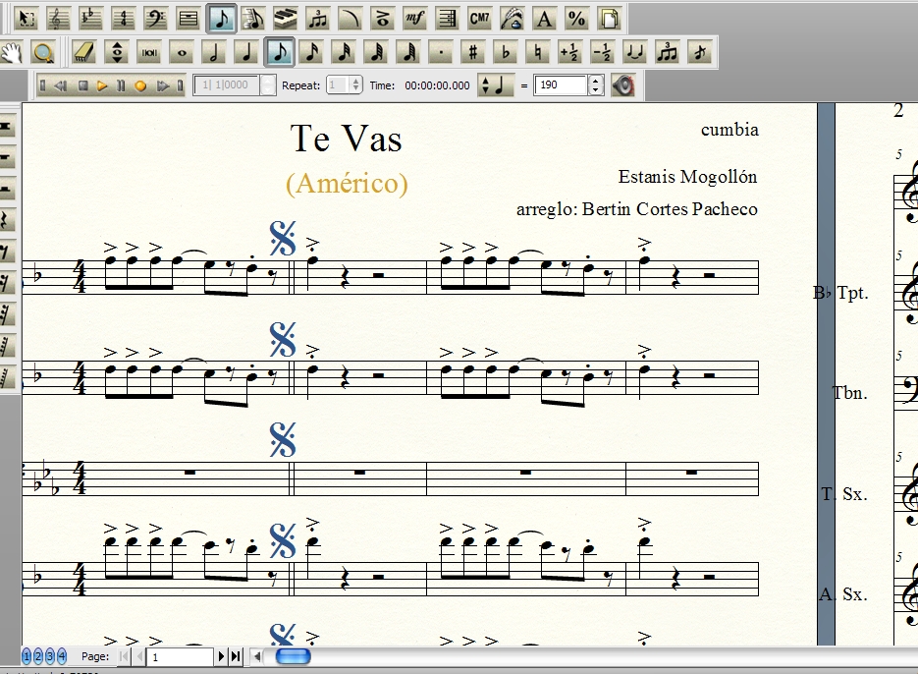Select the Hand Grabber tool

[x=12, y=53]
